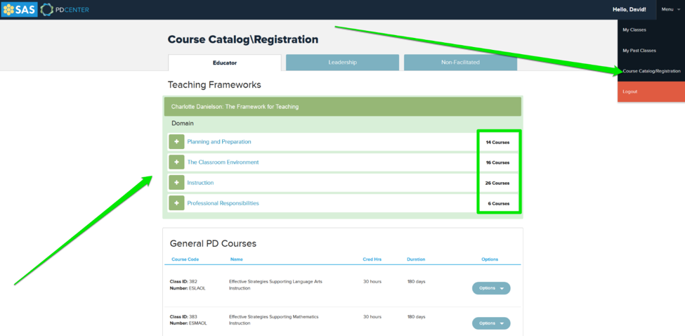This screenshot has height=336, width=685.
Task: Open Professional Responsibilities link
Action: coord(223,203)
